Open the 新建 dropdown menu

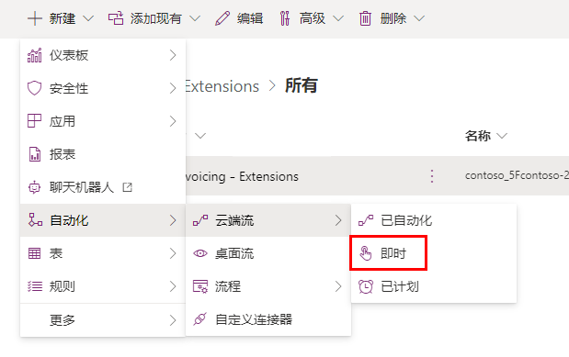click(x=61, y=18)
